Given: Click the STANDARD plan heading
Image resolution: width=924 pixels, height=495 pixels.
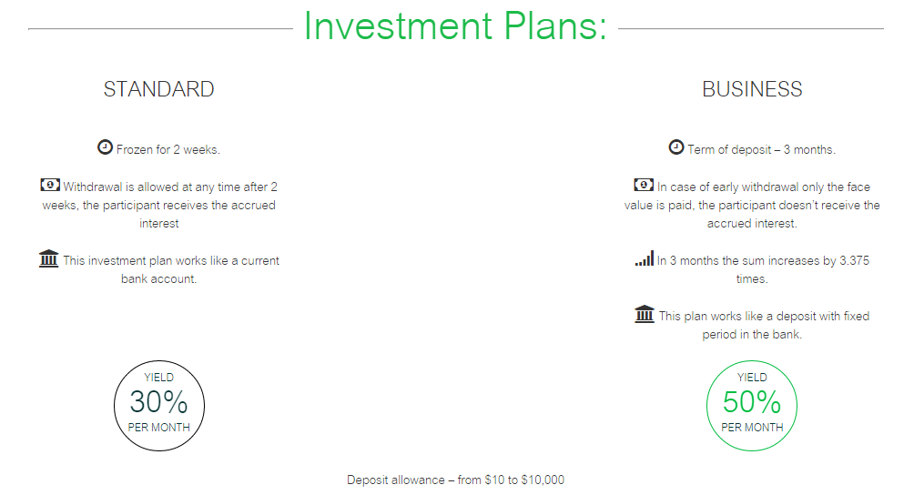Looking at the screenshot, I should (x=159, y=89).
